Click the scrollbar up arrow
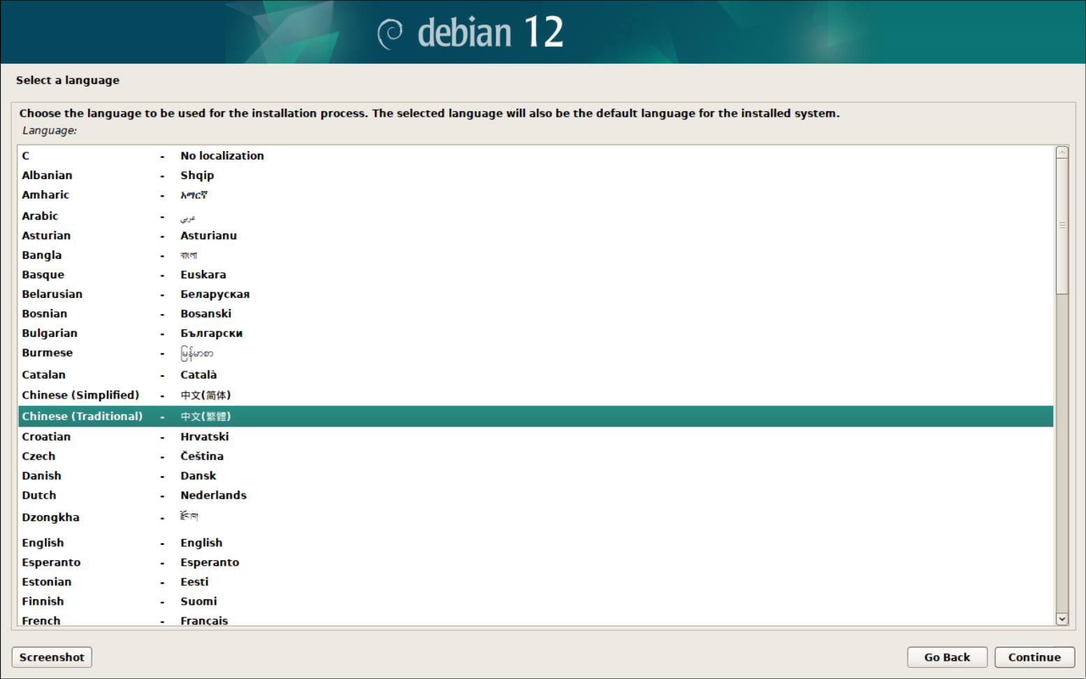This screenshot has height=679, width=1086. point(1063,150)
